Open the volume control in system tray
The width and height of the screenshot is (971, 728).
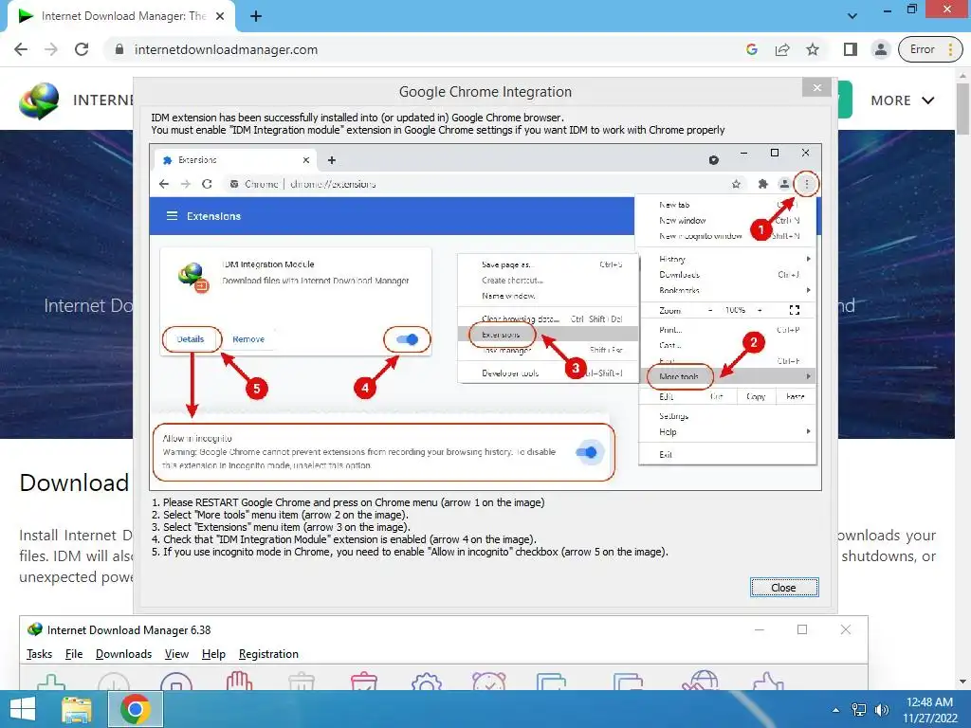(881, 710)
